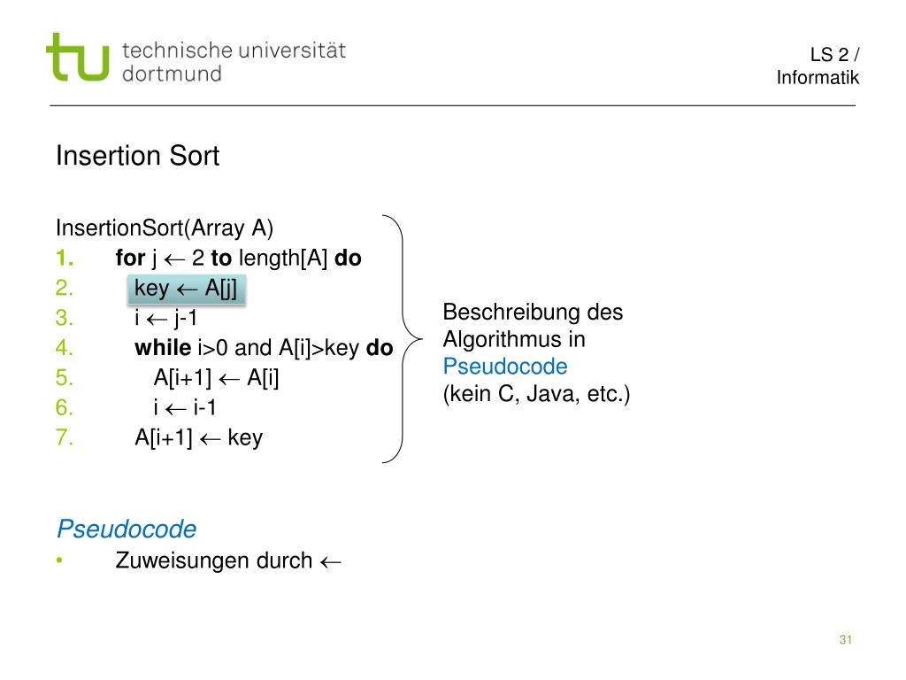Click line number 1 of the pseudocode

[64, 258]
